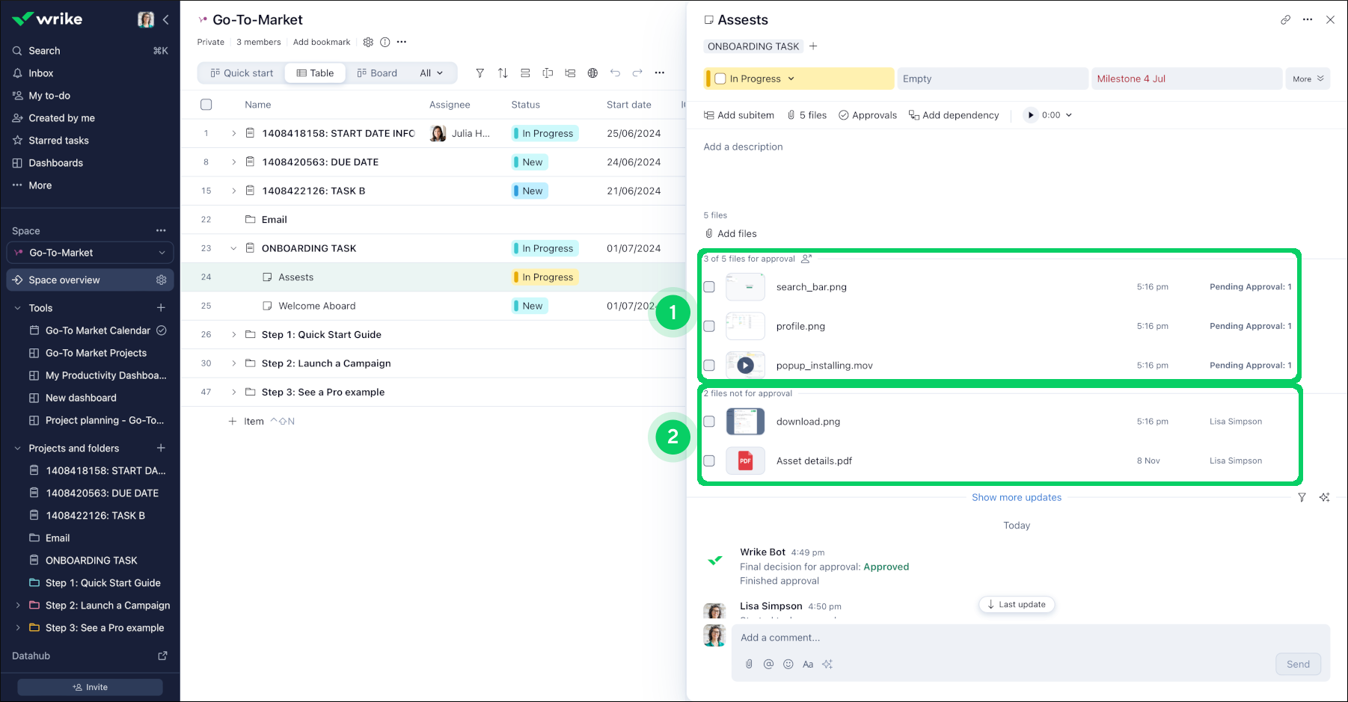
Task: Collapse the ONBOARDING TASK row
Action: coord(233,249)
